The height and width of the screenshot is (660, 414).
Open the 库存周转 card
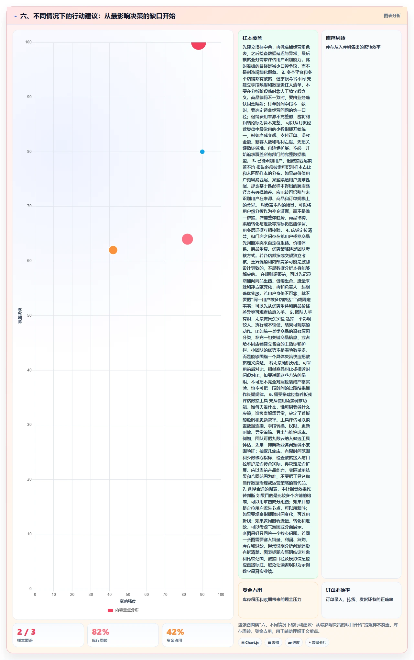pyautogui.click(x=361, y=304)
